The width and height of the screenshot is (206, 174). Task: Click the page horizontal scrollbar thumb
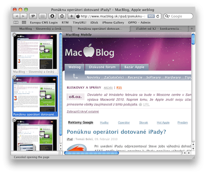tap(91, 153)
